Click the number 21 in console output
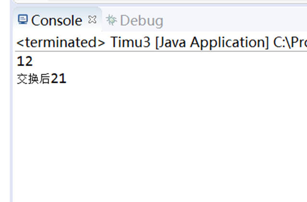This screenshot has width=307, height=202. click(x=59, y=79)
